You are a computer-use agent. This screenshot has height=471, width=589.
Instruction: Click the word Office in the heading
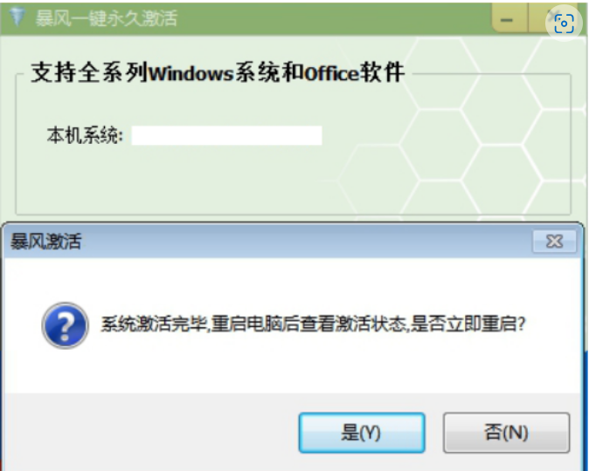pos(332,73)
